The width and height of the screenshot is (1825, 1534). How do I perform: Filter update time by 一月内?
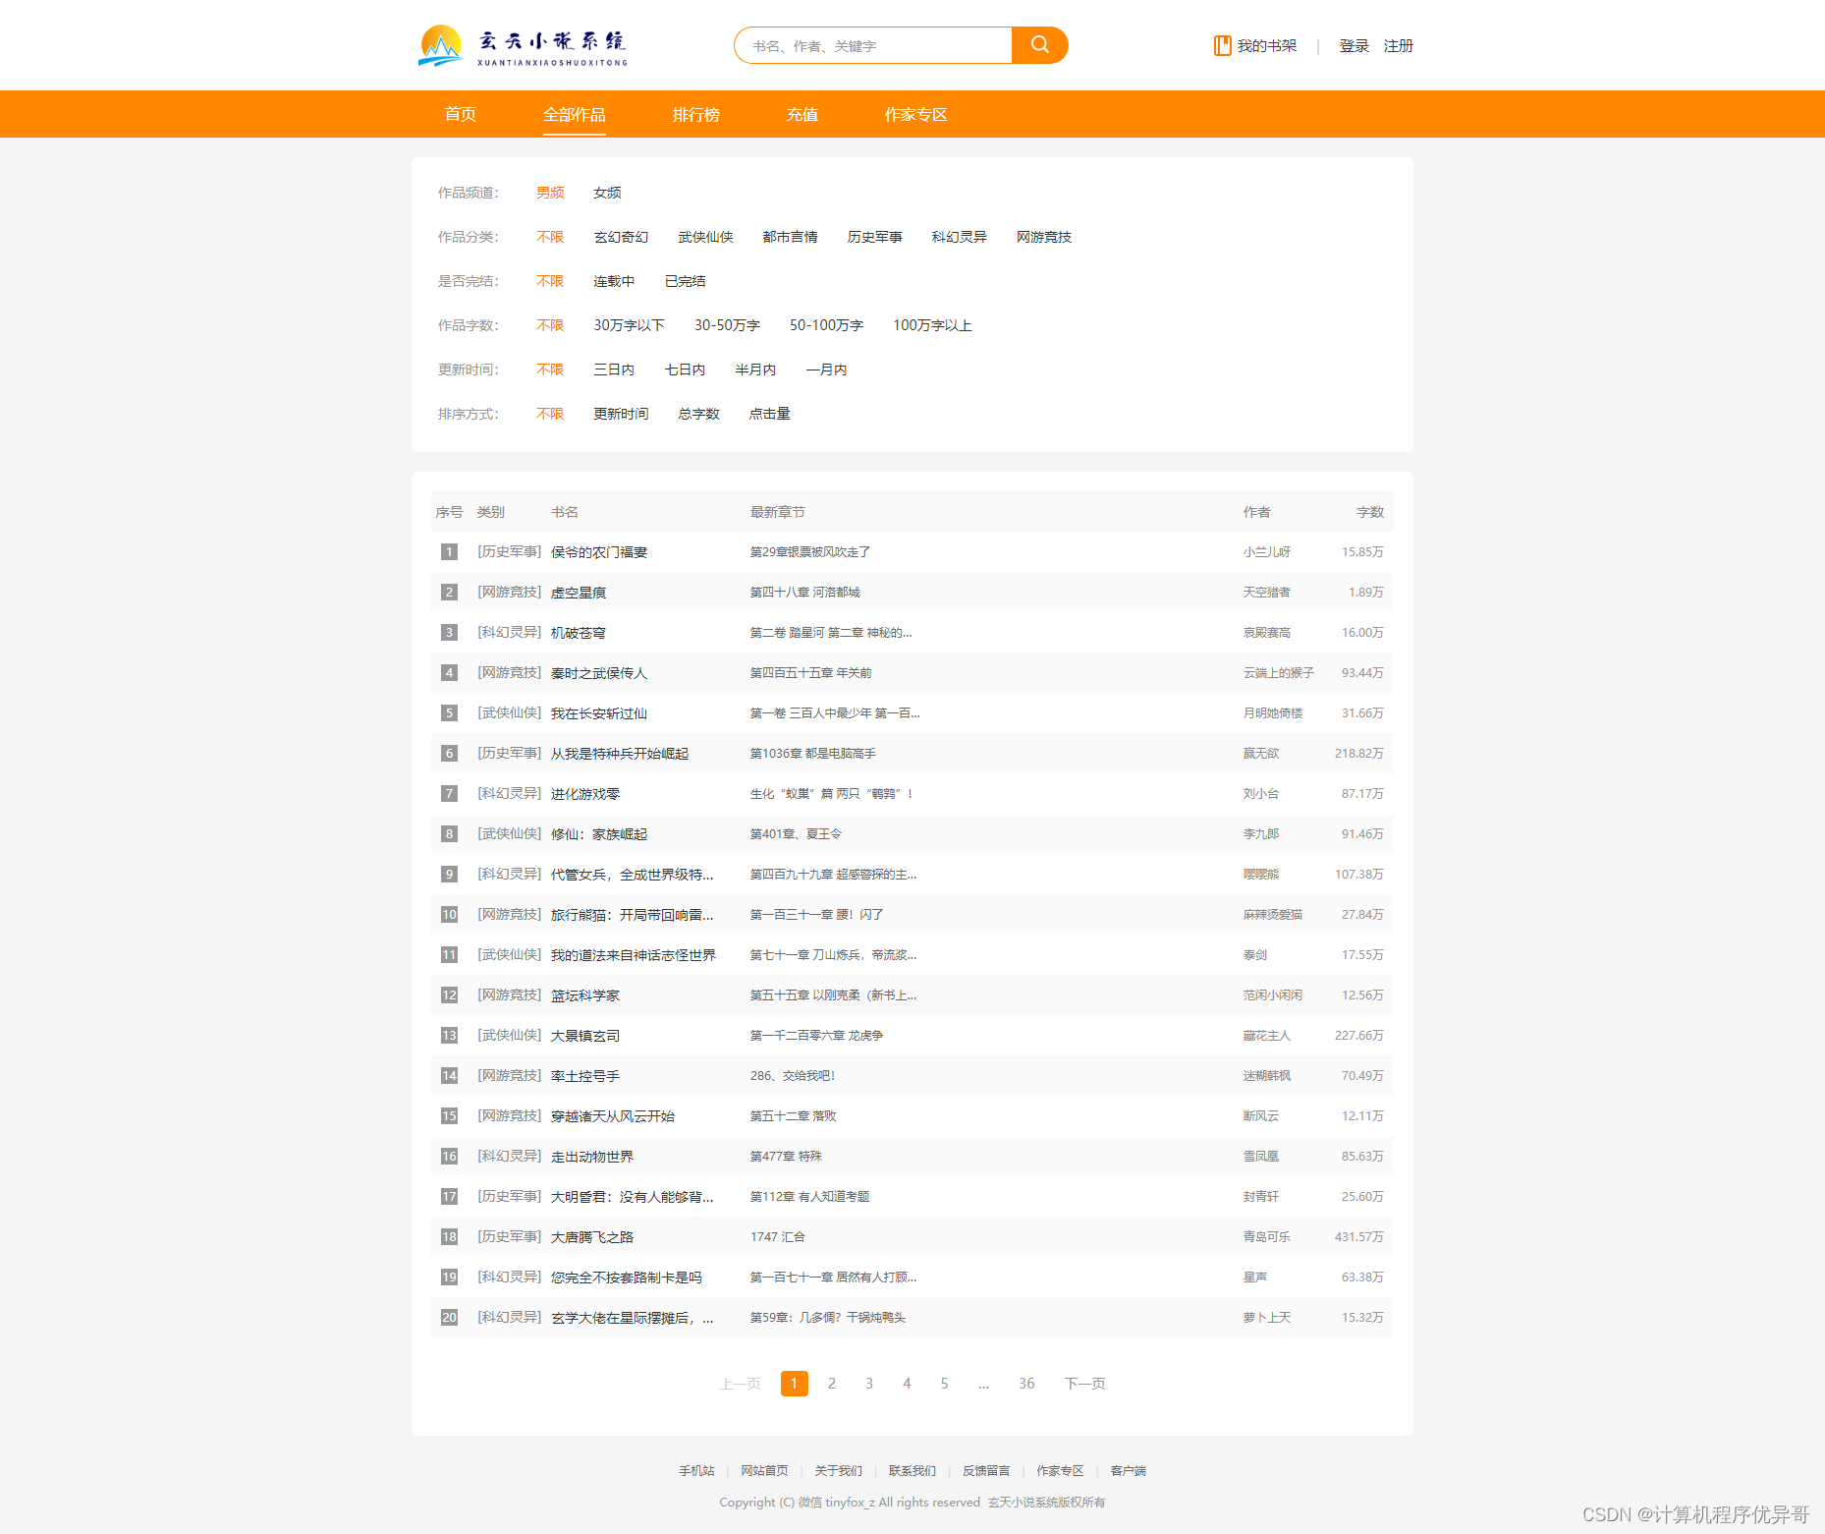click(x=826, y=369)
